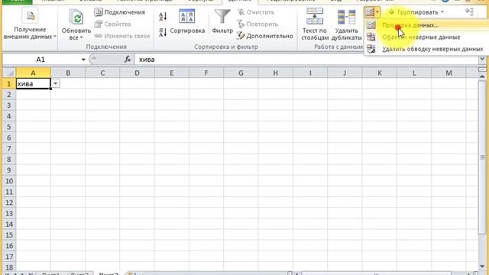This screenshot has height=275, width=489.
Task: Select column E header
Action: pyautogui.click(x=171, y=73)
